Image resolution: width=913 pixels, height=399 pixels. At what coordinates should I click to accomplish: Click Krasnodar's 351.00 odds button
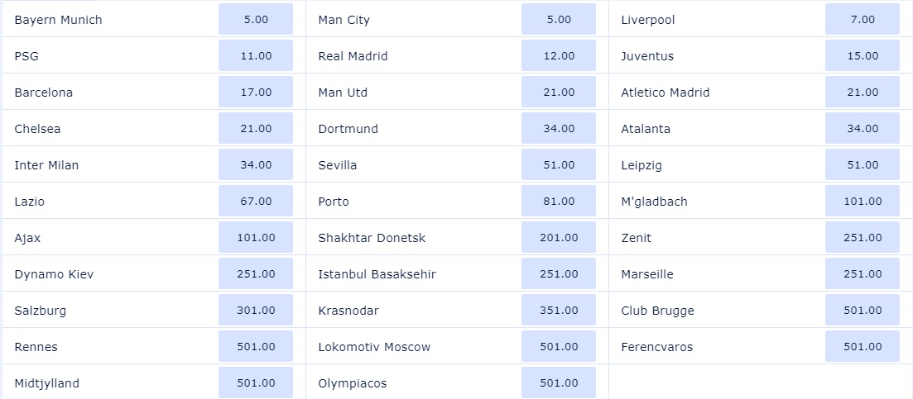559,311
